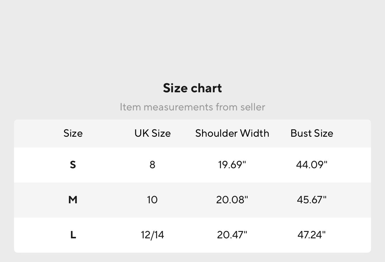Screen dimensions: 385x262
Task: Choose the S size label
Action: pyautogui.click(x=73, y=165)
